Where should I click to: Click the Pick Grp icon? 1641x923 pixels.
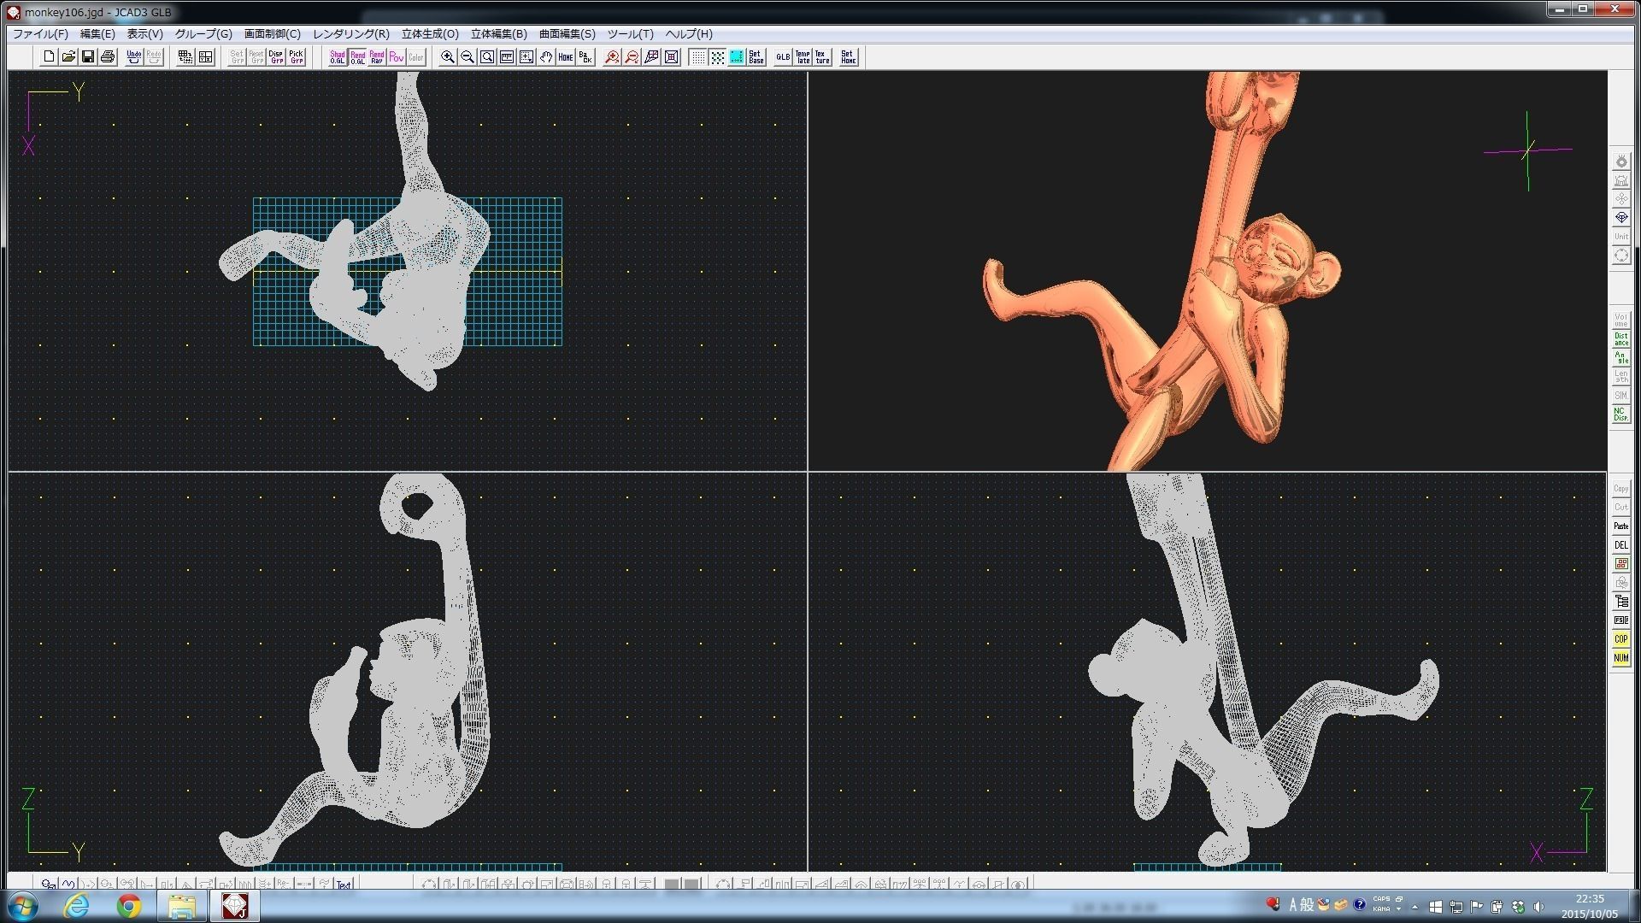point(296,57)
